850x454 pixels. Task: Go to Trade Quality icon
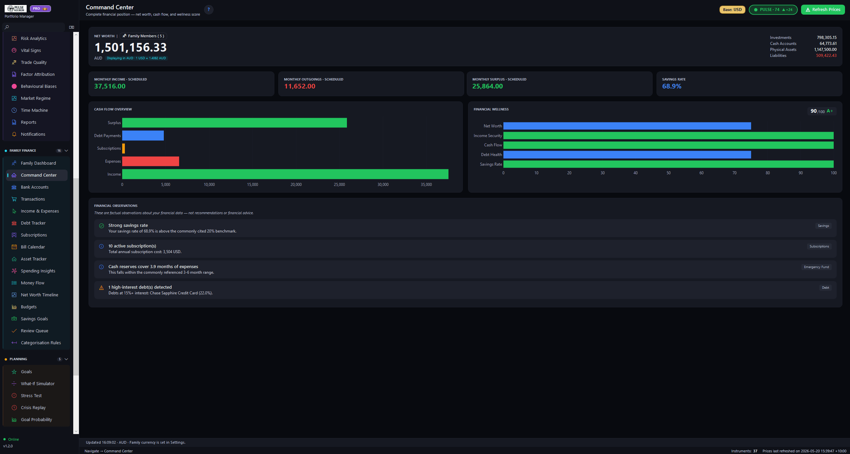point(14,62)
